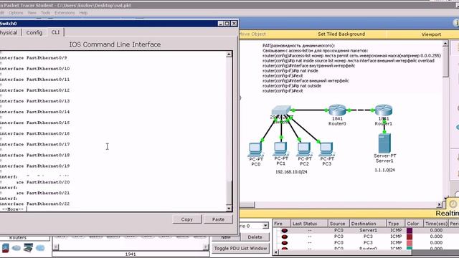Viewport: 459px width, 258px height.
Task: Select the 2960 switch icon in topology
Action: [x=281, y=110]
